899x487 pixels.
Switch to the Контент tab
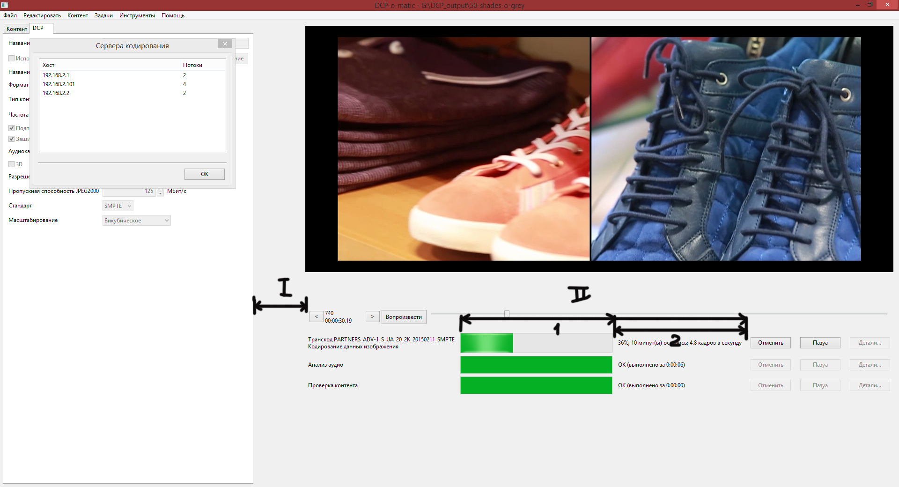(16, 29)
